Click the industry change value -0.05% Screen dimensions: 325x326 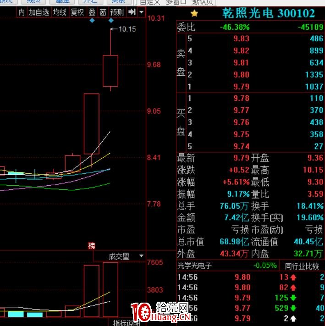(x=265, y=265)
